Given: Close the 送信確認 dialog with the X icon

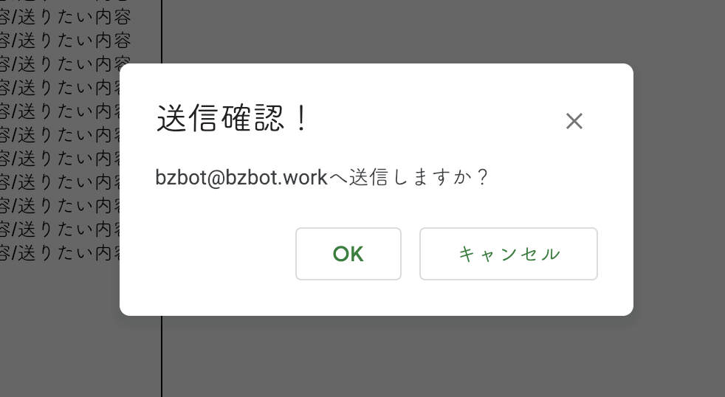Looking at the screenshot, I should (x=574, y=121).
